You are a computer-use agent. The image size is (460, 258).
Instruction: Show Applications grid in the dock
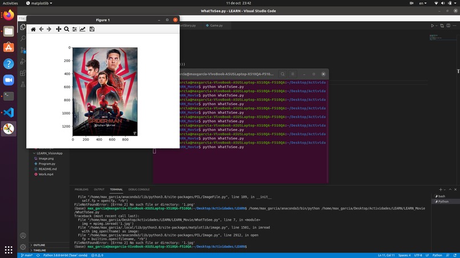[x=9, y=249]
